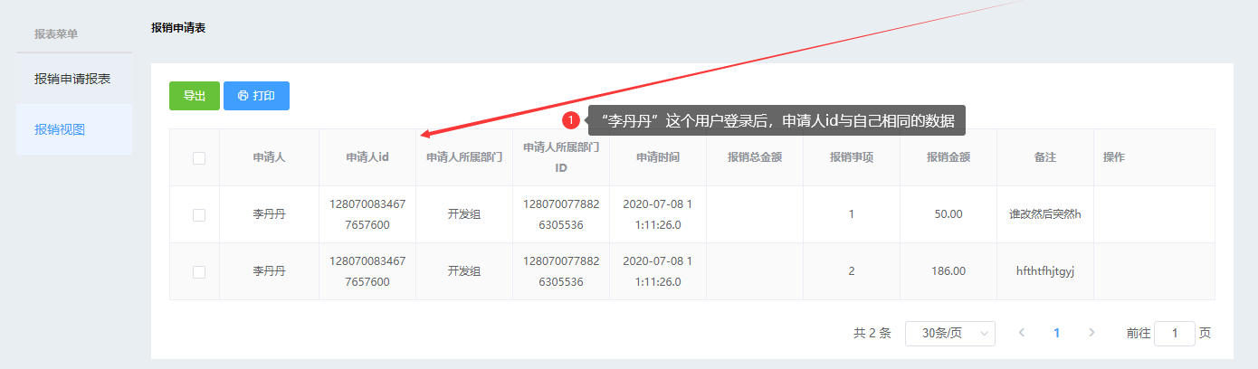Viewport: 1258px width, 369px height.
Task: Click the 申请人 column header
Action: point(269,157)
